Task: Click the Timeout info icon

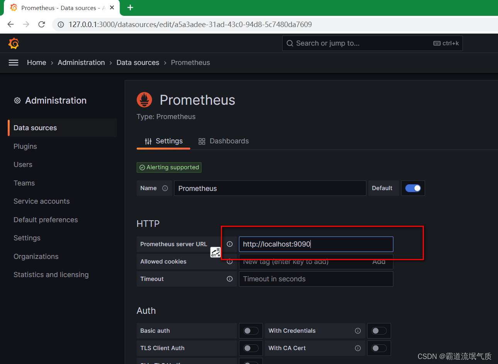Action: pyautogui.click(x=230, y=279)
